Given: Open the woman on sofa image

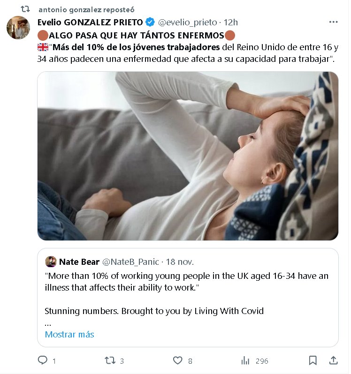Looking at the screenshot, I should click(188, 156).
